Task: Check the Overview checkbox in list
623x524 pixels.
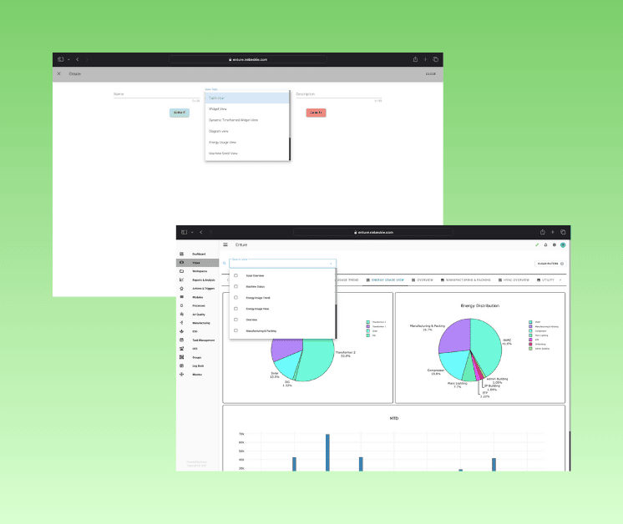Action: 236,320
